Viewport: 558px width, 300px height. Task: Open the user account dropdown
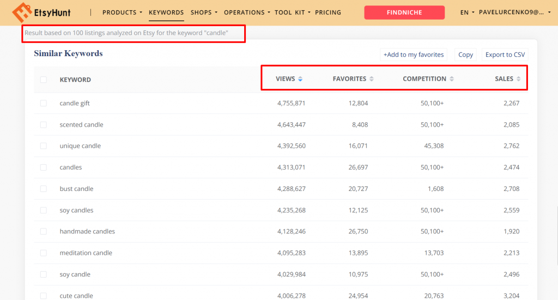pyautogui.click(x=514, y=12)
